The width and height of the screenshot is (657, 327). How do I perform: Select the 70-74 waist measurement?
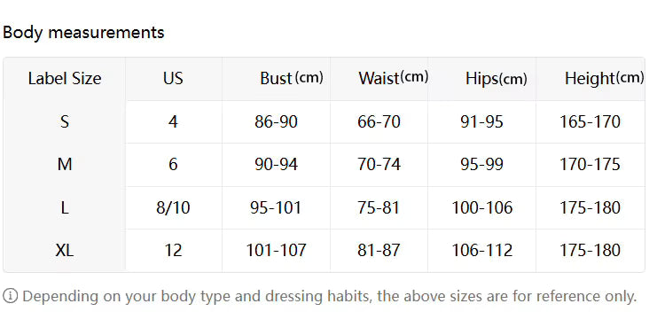[x=379, y=165]
